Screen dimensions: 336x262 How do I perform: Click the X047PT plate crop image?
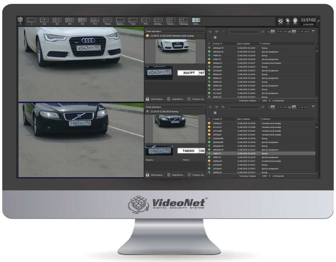tap(159, 73)
